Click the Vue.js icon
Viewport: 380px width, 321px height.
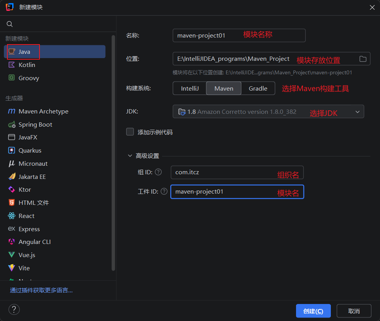[x=12, y=254]
